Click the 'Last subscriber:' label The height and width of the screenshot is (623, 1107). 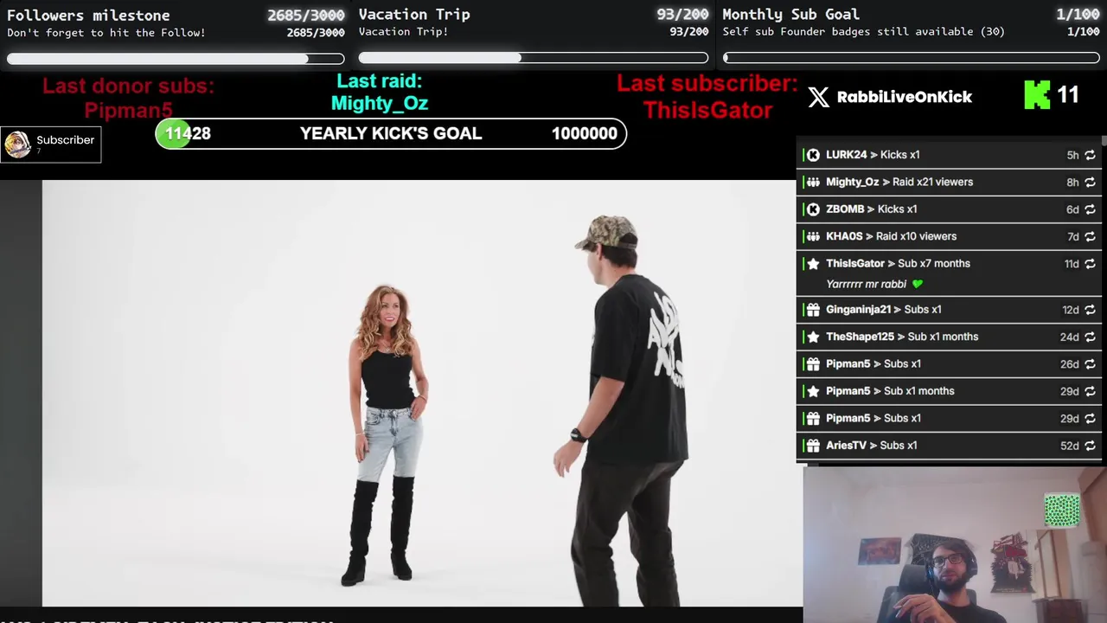[x=707, y=83]
